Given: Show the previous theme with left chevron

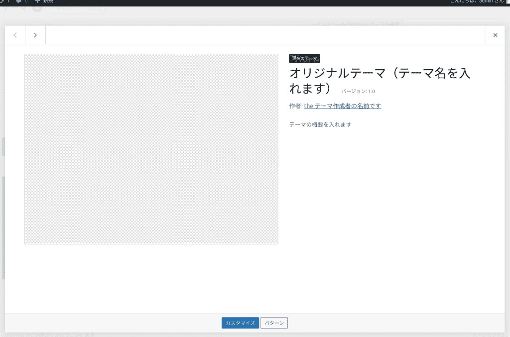Looking at the screenshot, I should pyautogui.click(x=15, y=35).
